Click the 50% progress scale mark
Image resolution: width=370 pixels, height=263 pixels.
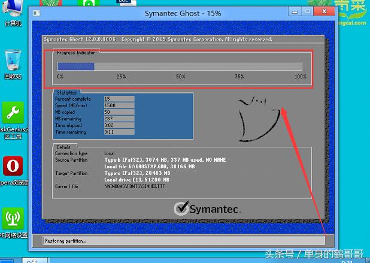[x=181, y=77]
